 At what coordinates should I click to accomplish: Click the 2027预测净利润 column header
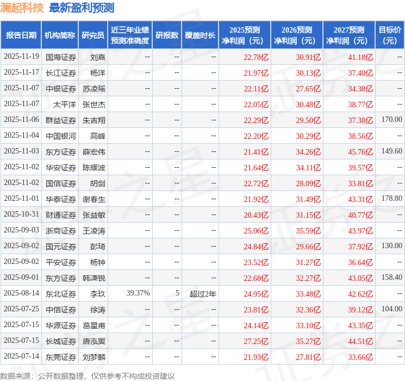pyautogui.click(x=349, y=35)
